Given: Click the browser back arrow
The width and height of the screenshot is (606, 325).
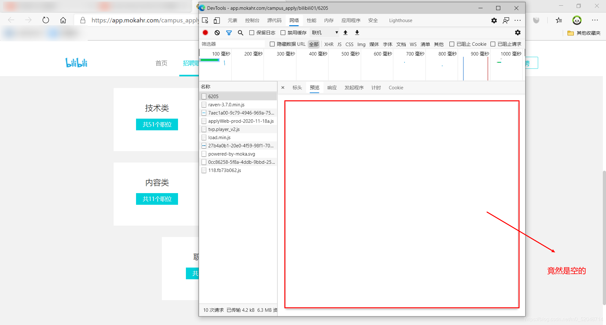Looking at the screenshot, I should [x=11, y=20].
